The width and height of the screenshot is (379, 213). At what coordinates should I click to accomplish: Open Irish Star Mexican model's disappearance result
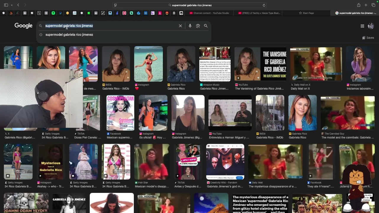tap(152, 162)
